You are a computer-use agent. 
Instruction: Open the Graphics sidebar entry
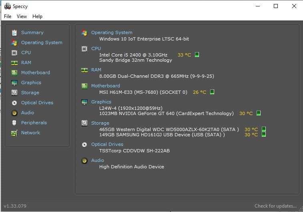click(x=31, y=83)
